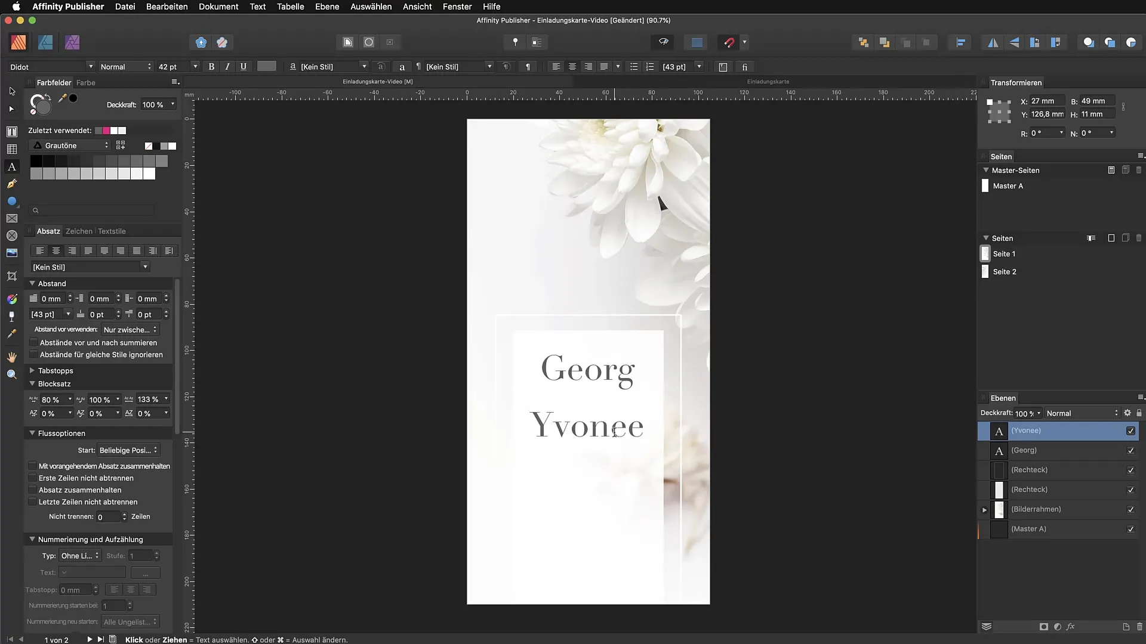Viewport: 1146px width, 644px height.
Task: Delete layer with Ebenen trash icon
Action: 1139,627
